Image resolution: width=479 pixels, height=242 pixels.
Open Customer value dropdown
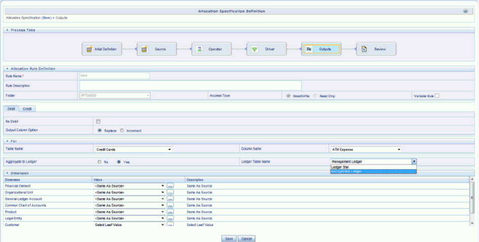(x=130, y=225)
